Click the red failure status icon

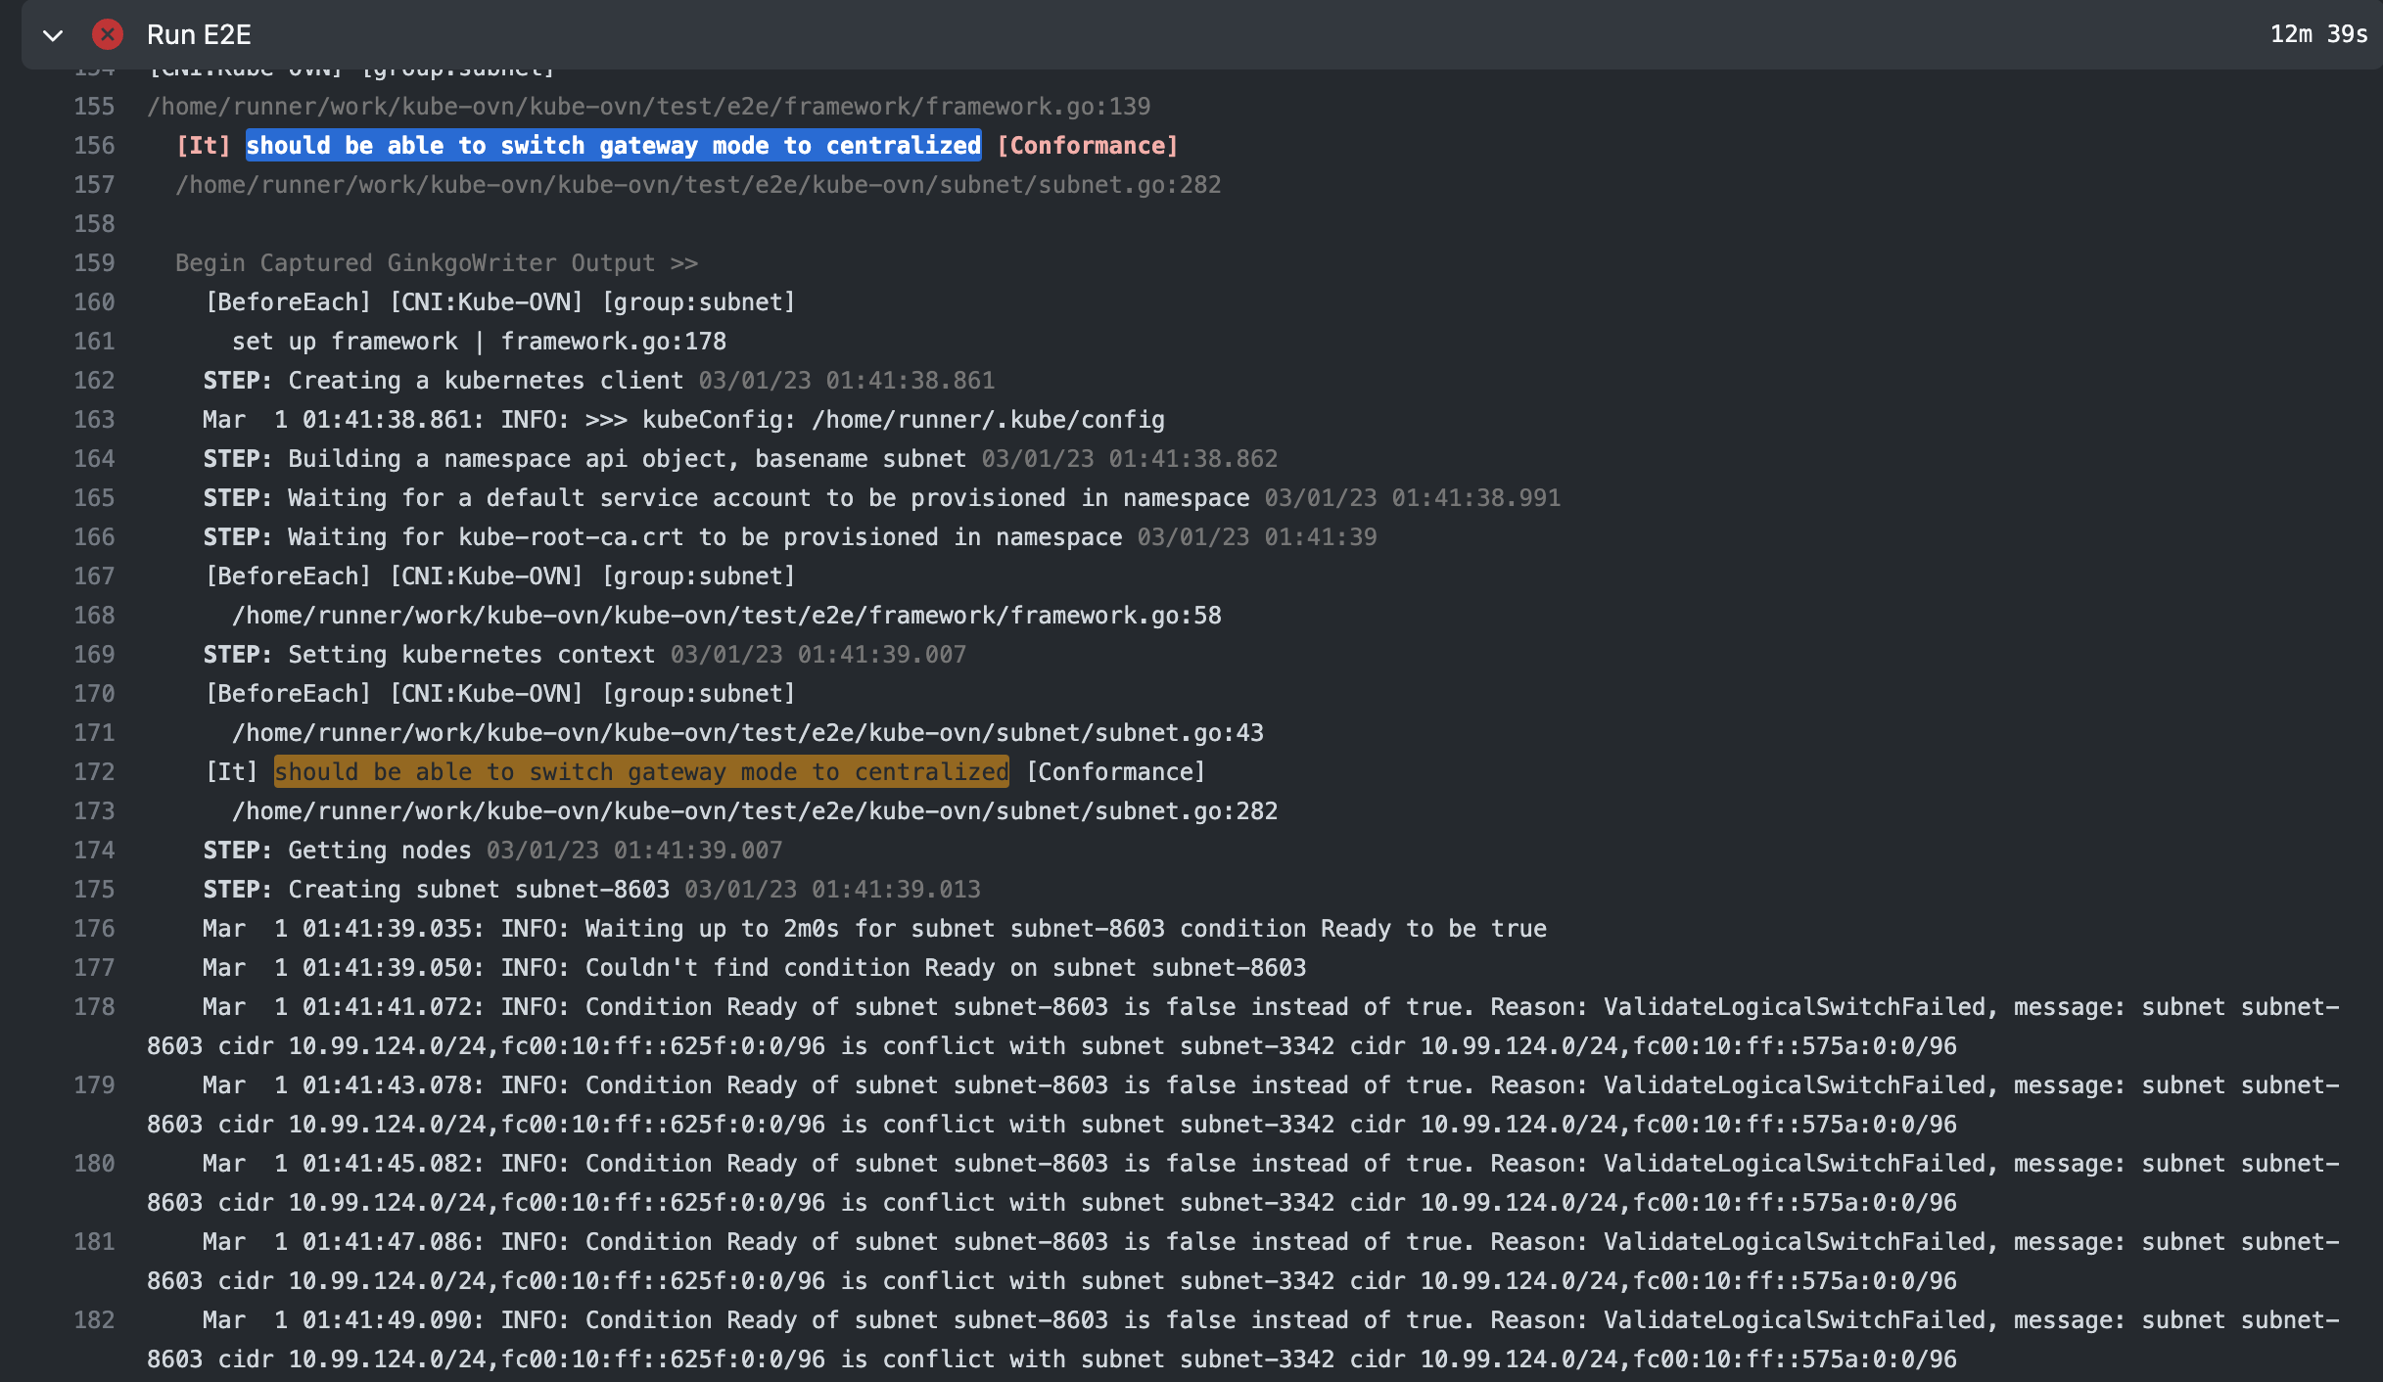tap(108, 33)
